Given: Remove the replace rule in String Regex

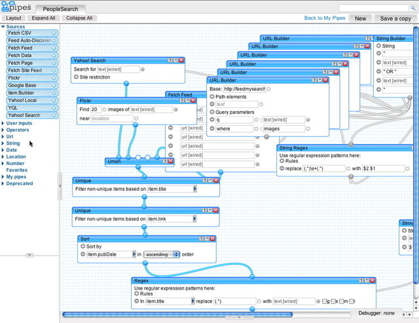Looking at the screenshot, I should point(282,169).
